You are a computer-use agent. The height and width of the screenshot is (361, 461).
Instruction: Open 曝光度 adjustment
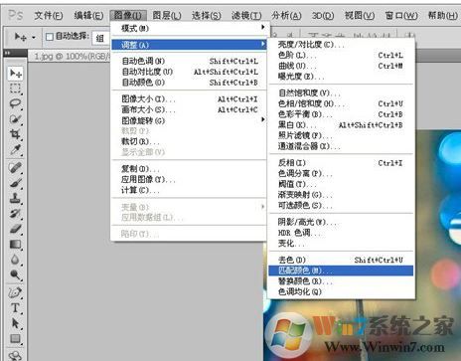pos(341,77)
